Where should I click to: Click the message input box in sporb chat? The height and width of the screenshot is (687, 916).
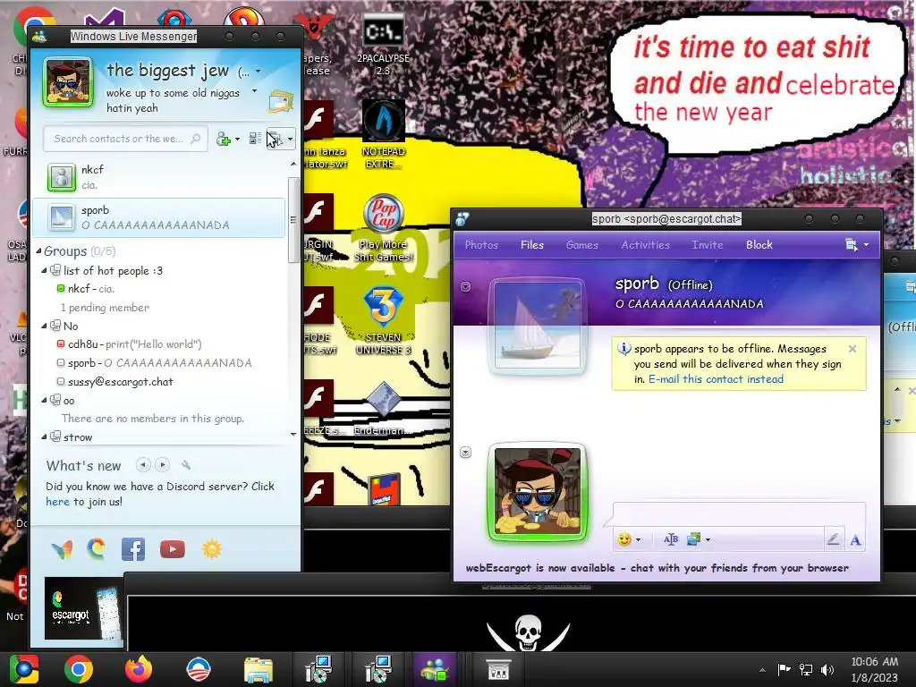pos(738,514)
